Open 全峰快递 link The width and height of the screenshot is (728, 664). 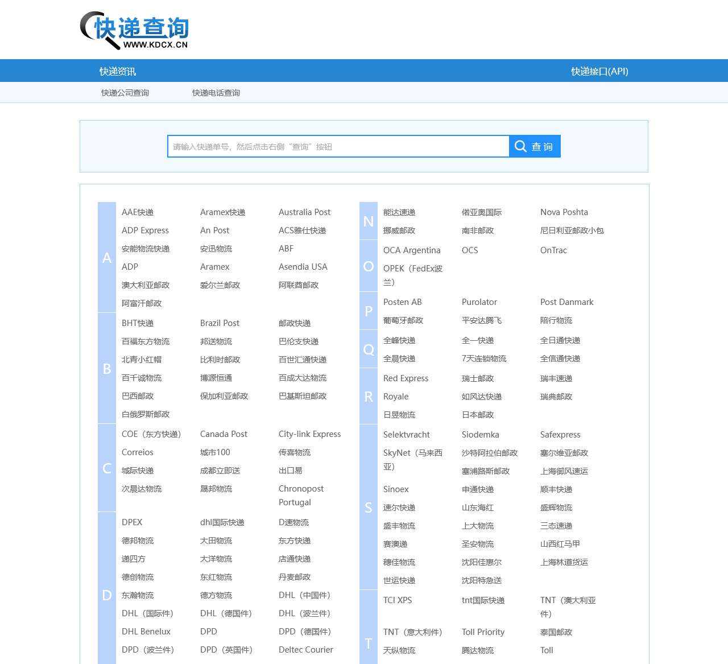[x=399, y=340]
